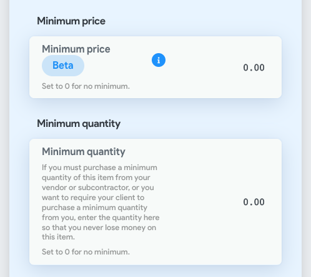Click the hint text under the Beta badge
Image resolution: width=311 pixels, height=277 pixels.
tap(86, 86)
